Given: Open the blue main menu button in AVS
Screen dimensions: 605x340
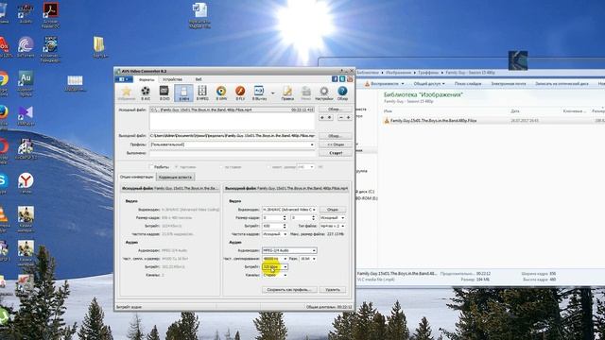Looking at the screenshot, I should point(124,79).
